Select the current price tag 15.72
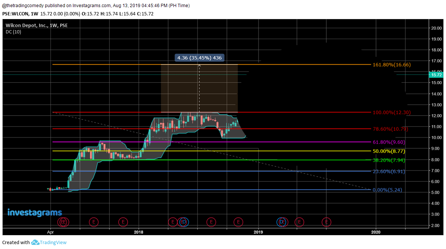 [436, 75]
